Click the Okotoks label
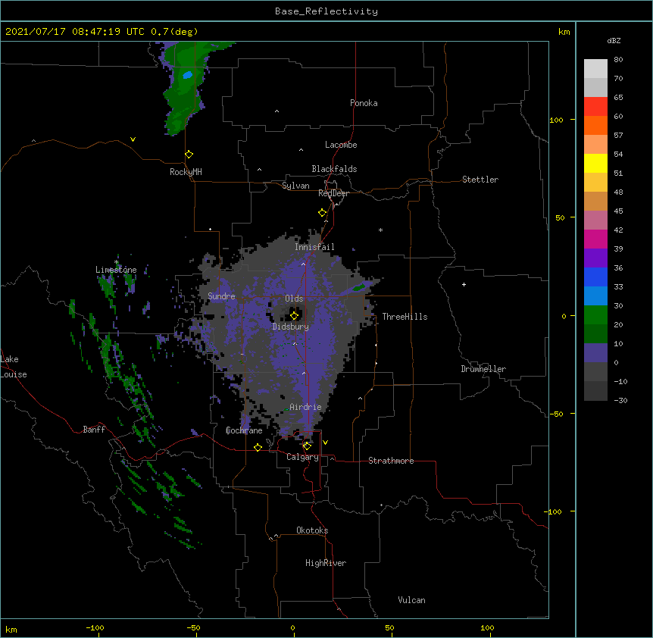653x638 pixels. pyautogui.click(x=312, y=530)
